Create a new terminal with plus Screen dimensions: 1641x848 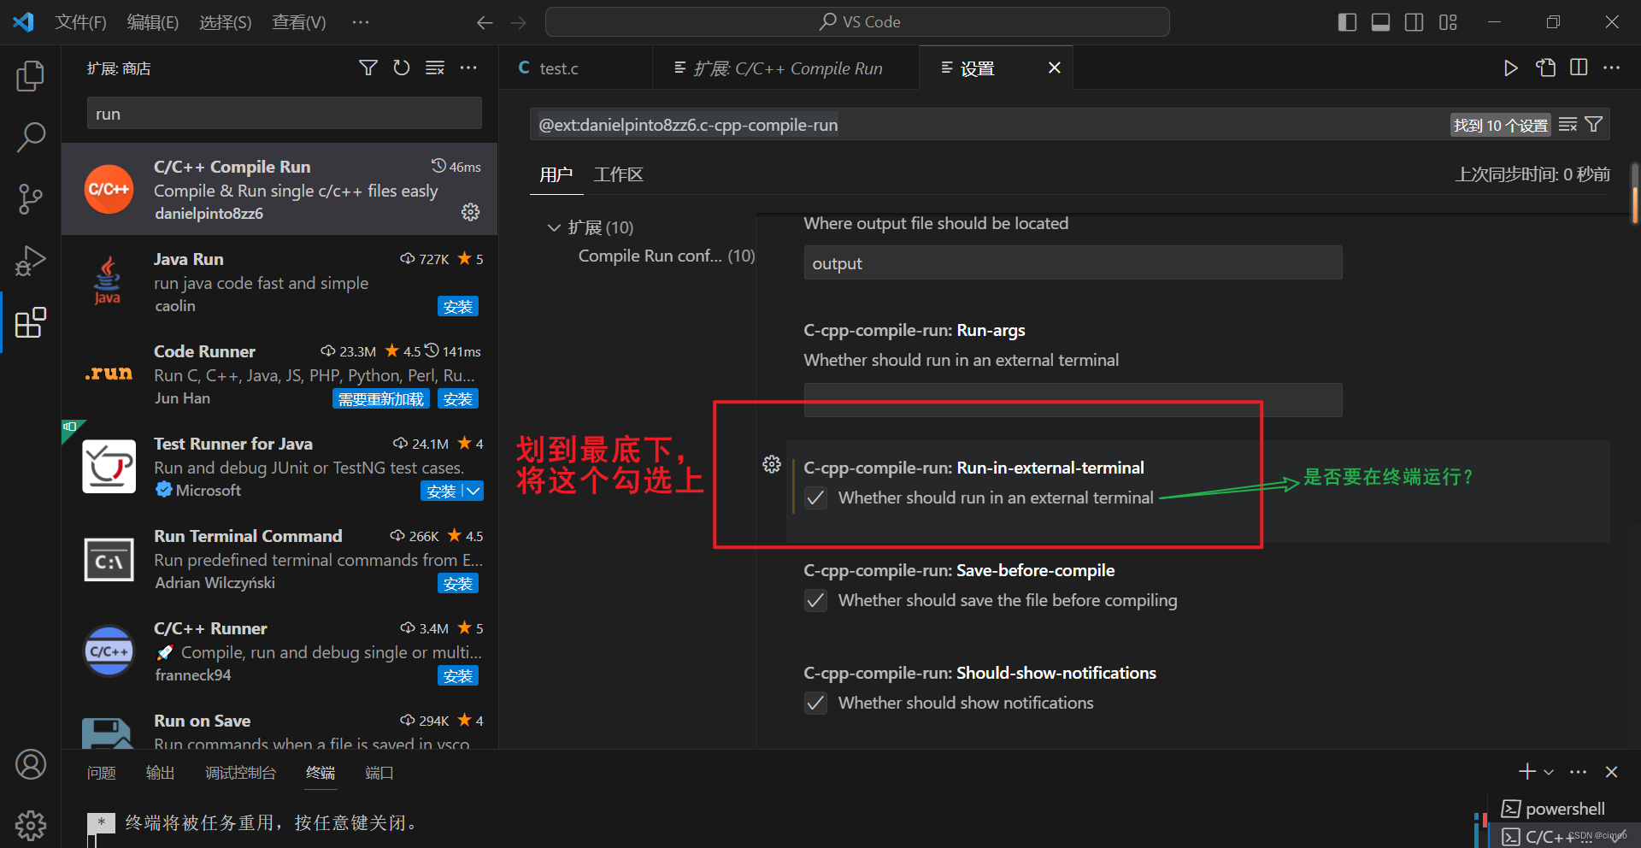point(1527,772)
